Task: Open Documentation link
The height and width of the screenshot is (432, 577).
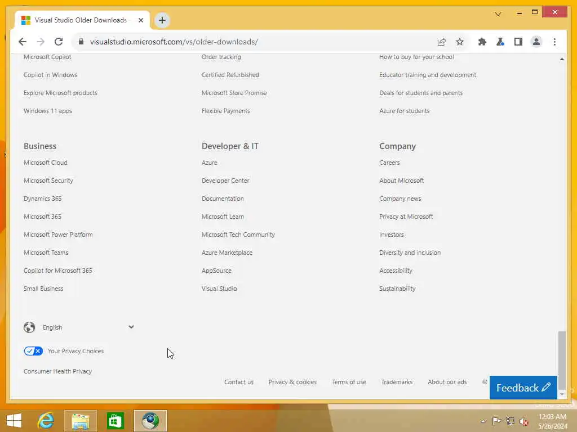Action: [x=223, y=199]
